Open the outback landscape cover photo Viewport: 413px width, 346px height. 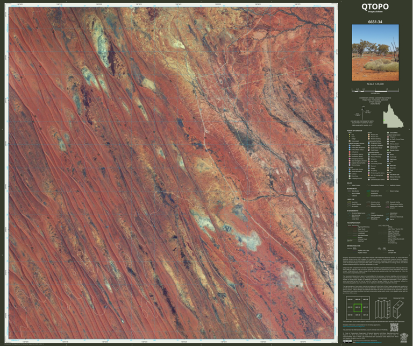coord(375,53)
